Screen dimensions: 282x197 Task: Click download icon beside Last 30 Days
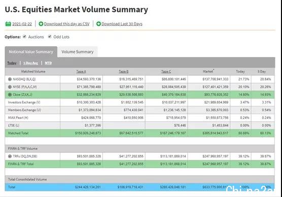98,24
